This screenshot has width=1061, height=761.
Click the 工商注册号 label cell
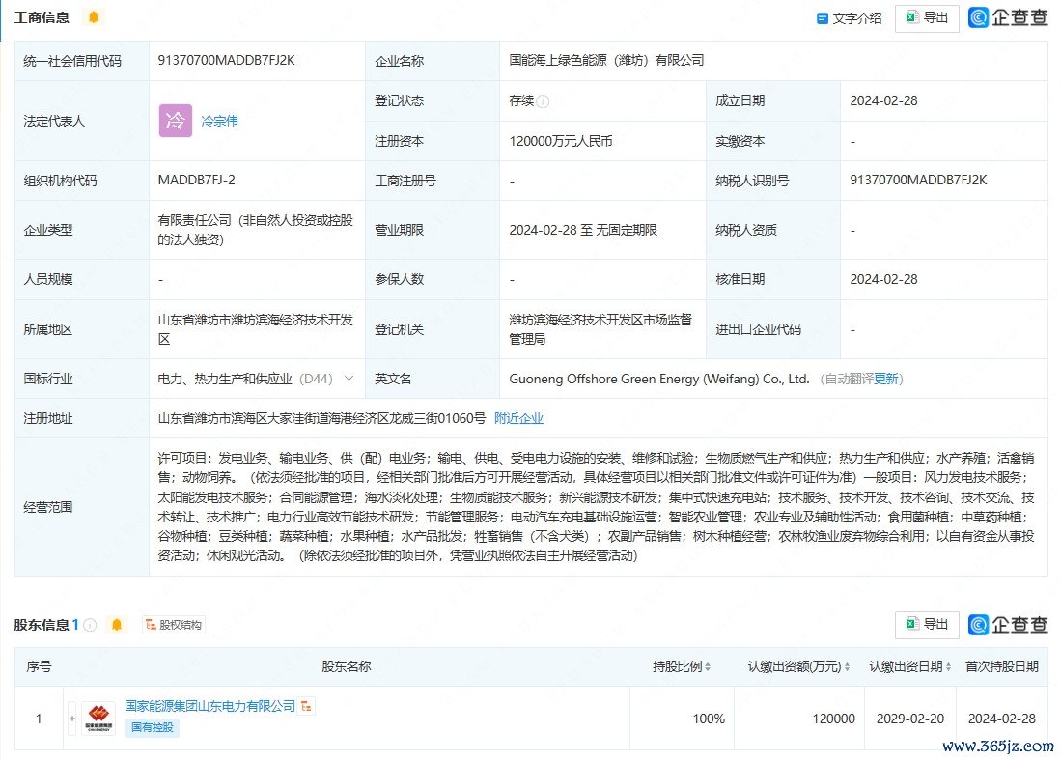433,181
